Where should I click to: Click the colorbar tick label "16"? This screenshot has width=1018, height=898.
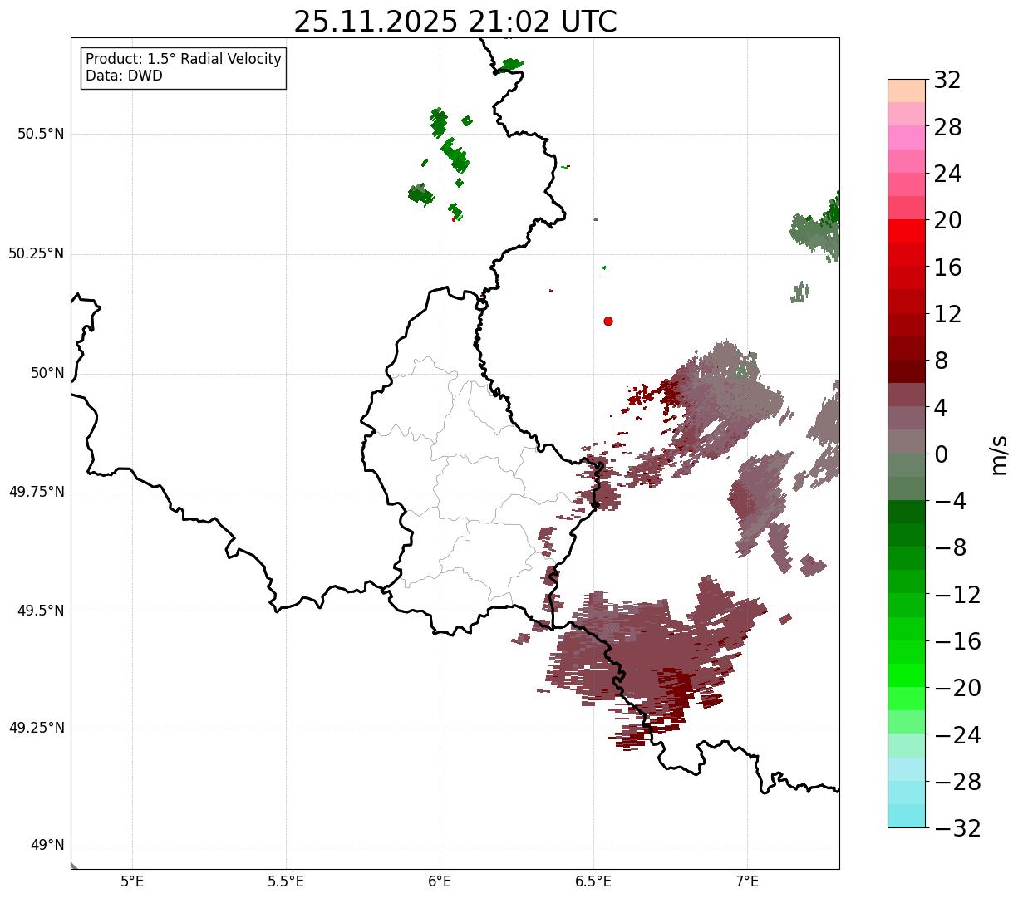pos(947,267)
